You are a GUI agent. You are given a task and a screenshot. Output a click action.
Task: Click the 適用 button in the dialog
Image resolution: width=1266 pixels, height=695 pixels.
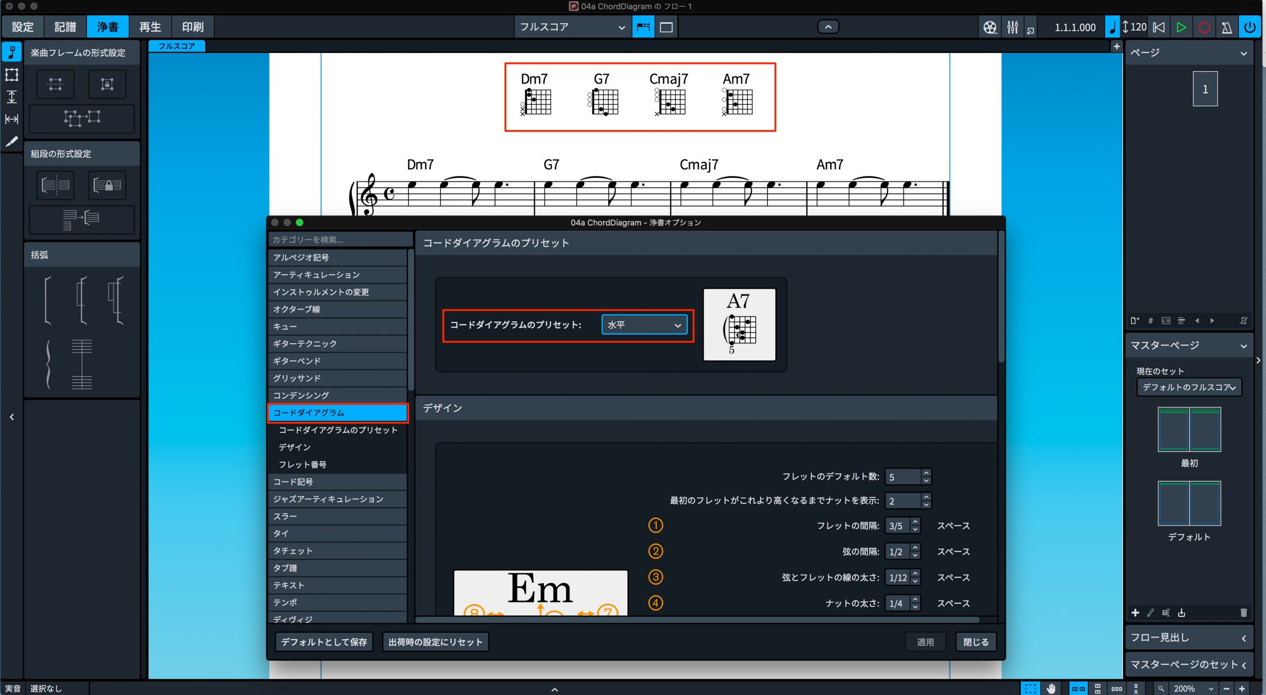[x=925, y=642]
